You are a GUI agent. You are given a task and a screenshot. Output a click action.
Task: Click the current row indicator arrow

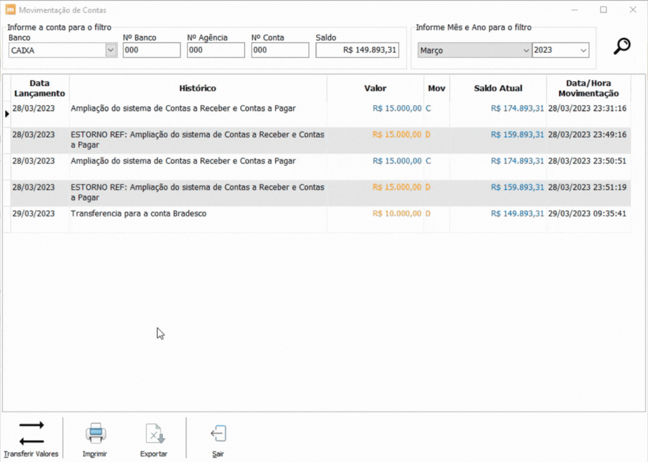coord(6,113)
